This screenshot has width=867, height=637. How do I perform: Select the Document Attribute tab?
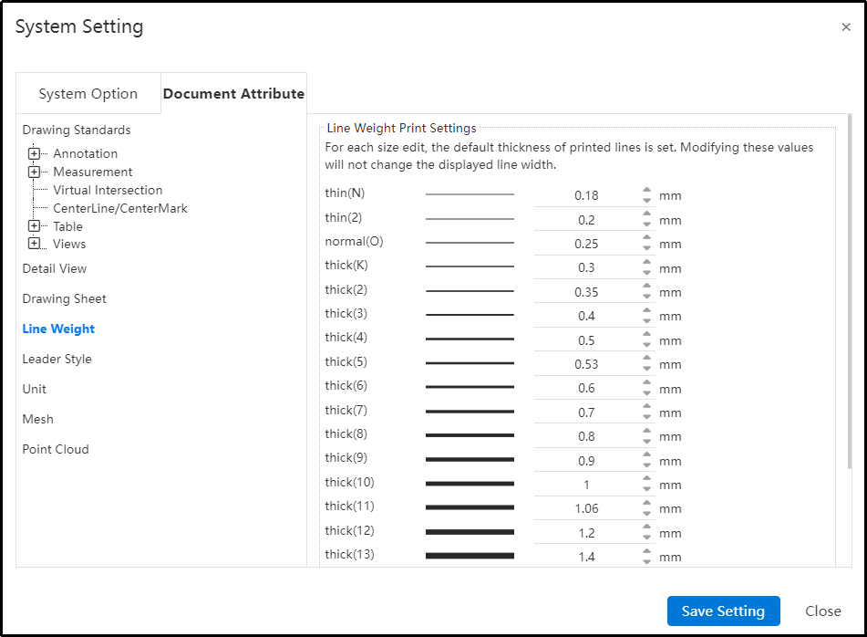[x=234, y=93]
